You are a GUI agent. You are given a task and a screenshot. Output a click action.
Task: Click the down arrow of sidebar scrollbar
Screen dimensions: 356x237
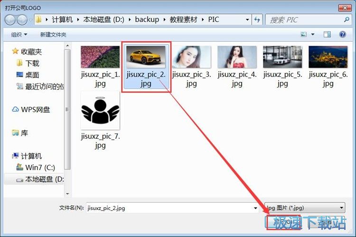[67, 194]
